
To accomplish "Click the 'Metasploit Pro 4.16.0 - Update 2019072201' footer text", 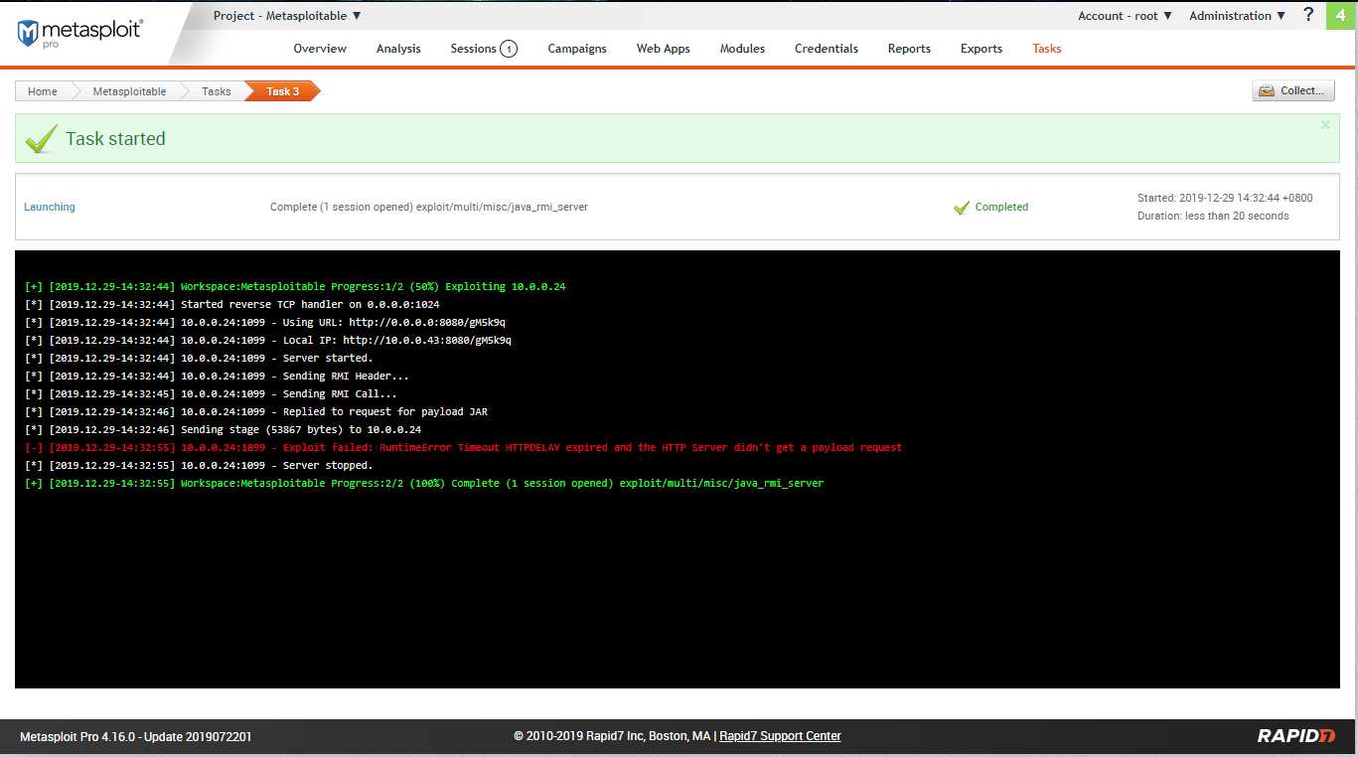I will (x=135, y=737).
